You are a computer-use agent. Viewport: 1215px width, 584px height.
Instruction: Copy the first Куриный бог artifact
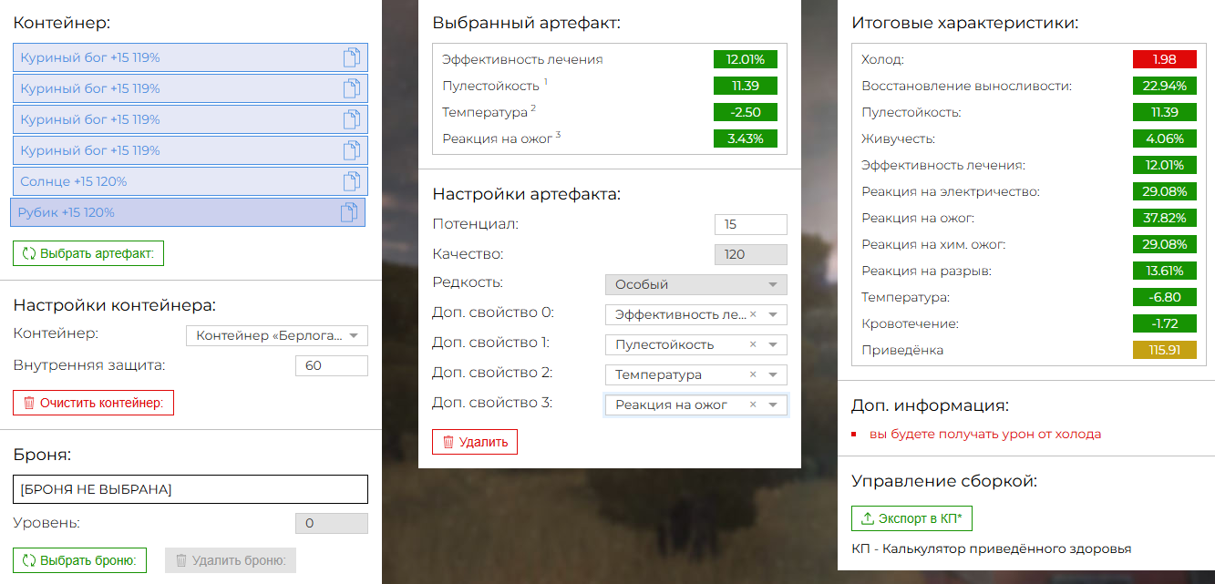point(352,57)
